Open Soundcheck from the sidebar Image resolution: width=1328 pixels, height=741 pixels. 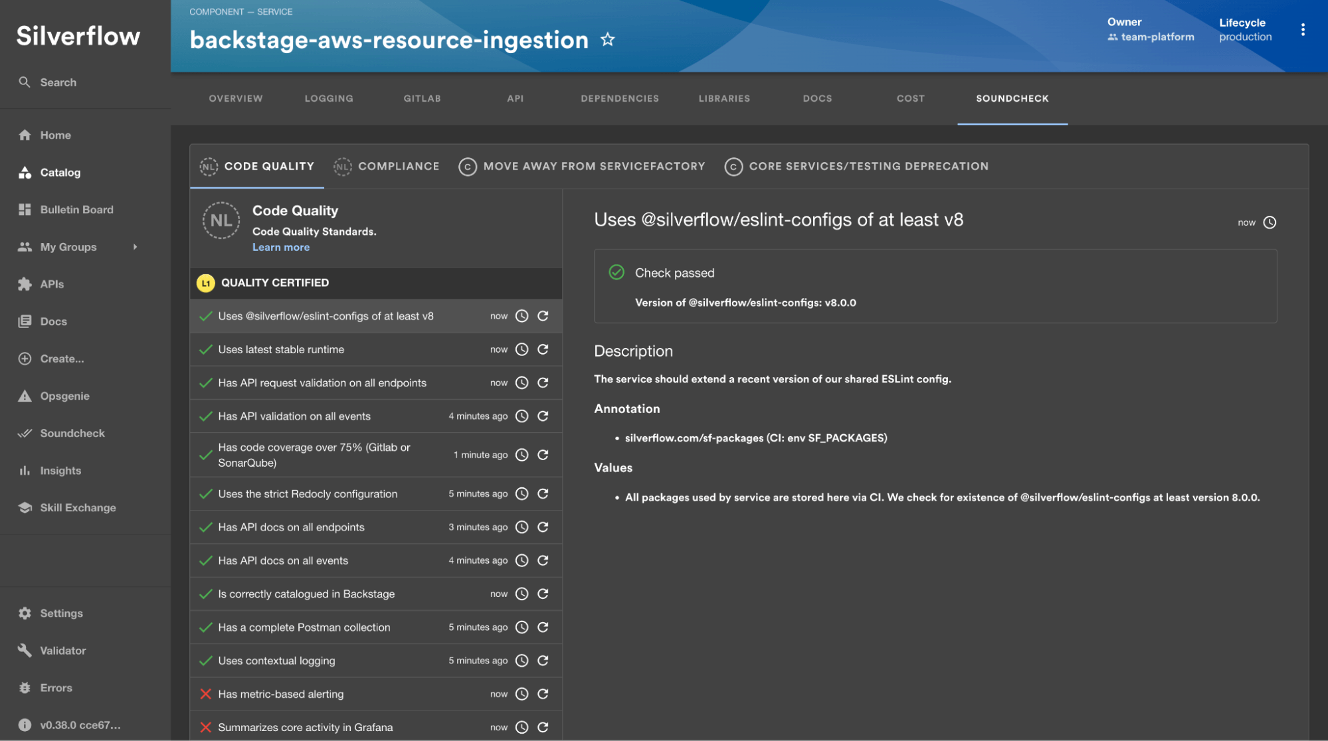[x=72, y=433]
